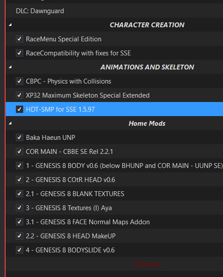The image size is (223, 277).
Task: Select CBPC - Physics with Collisions name
Action: [x=68, y=81]
